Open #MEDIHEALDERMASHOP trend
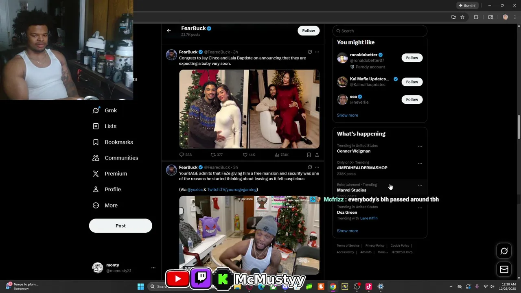 pos(362,168)
